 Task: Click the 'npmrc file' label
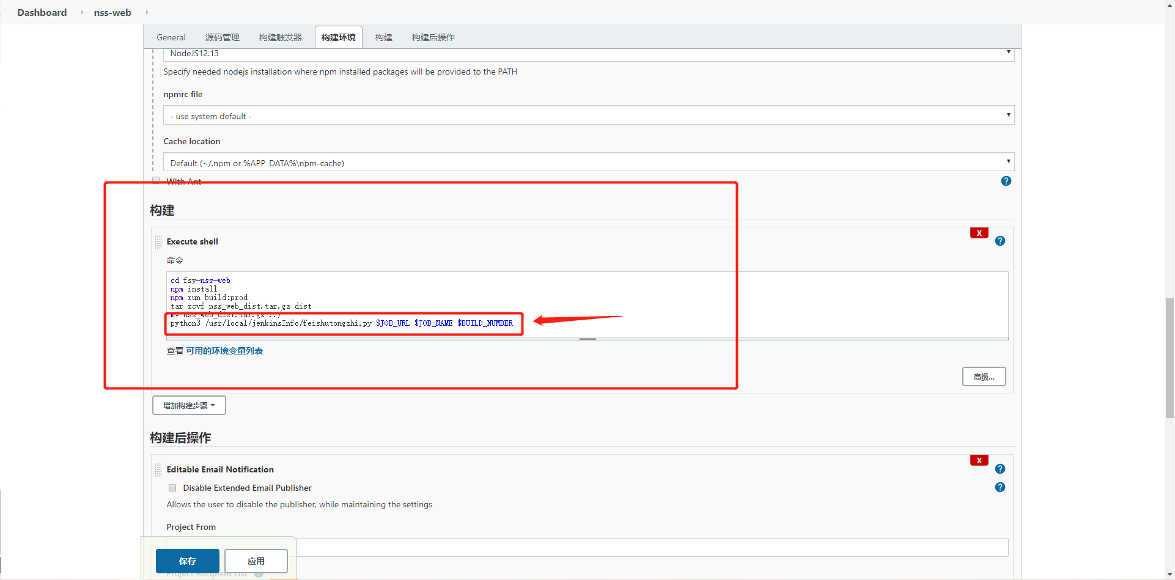(183, 94)
